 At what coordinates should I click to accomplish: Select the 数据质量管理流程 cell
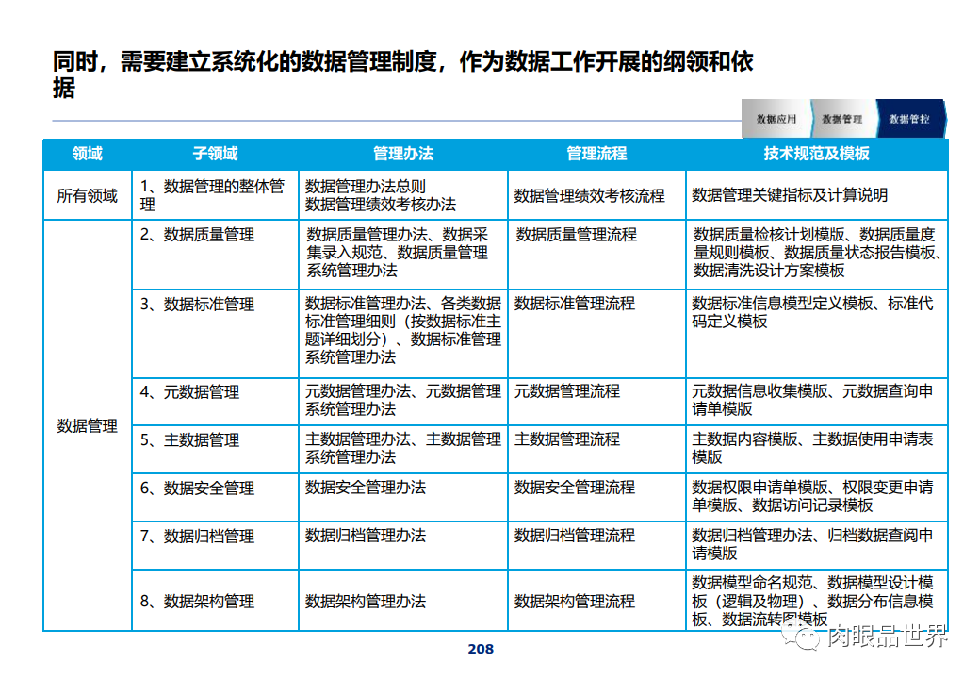point(596,255)
